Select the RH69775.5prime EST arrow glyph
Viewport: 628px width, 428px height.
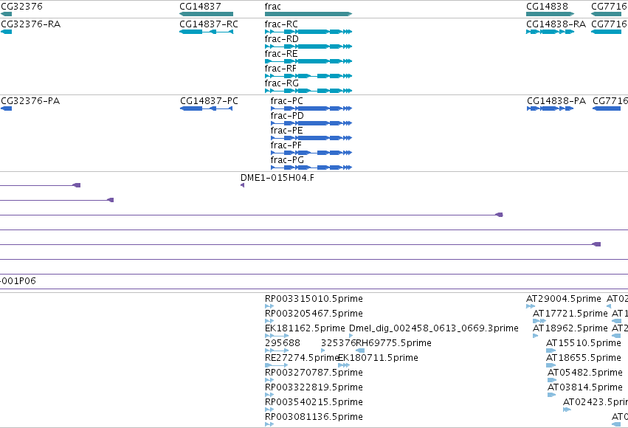360,351
